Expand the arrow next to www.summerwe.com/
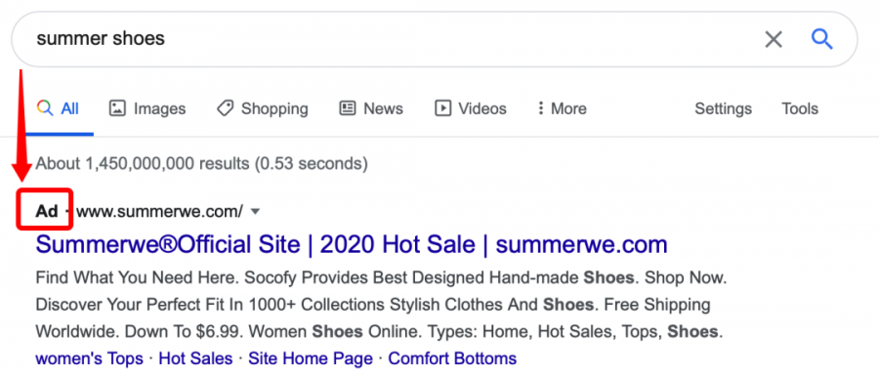879x379 pixels. tap(255, 211)
